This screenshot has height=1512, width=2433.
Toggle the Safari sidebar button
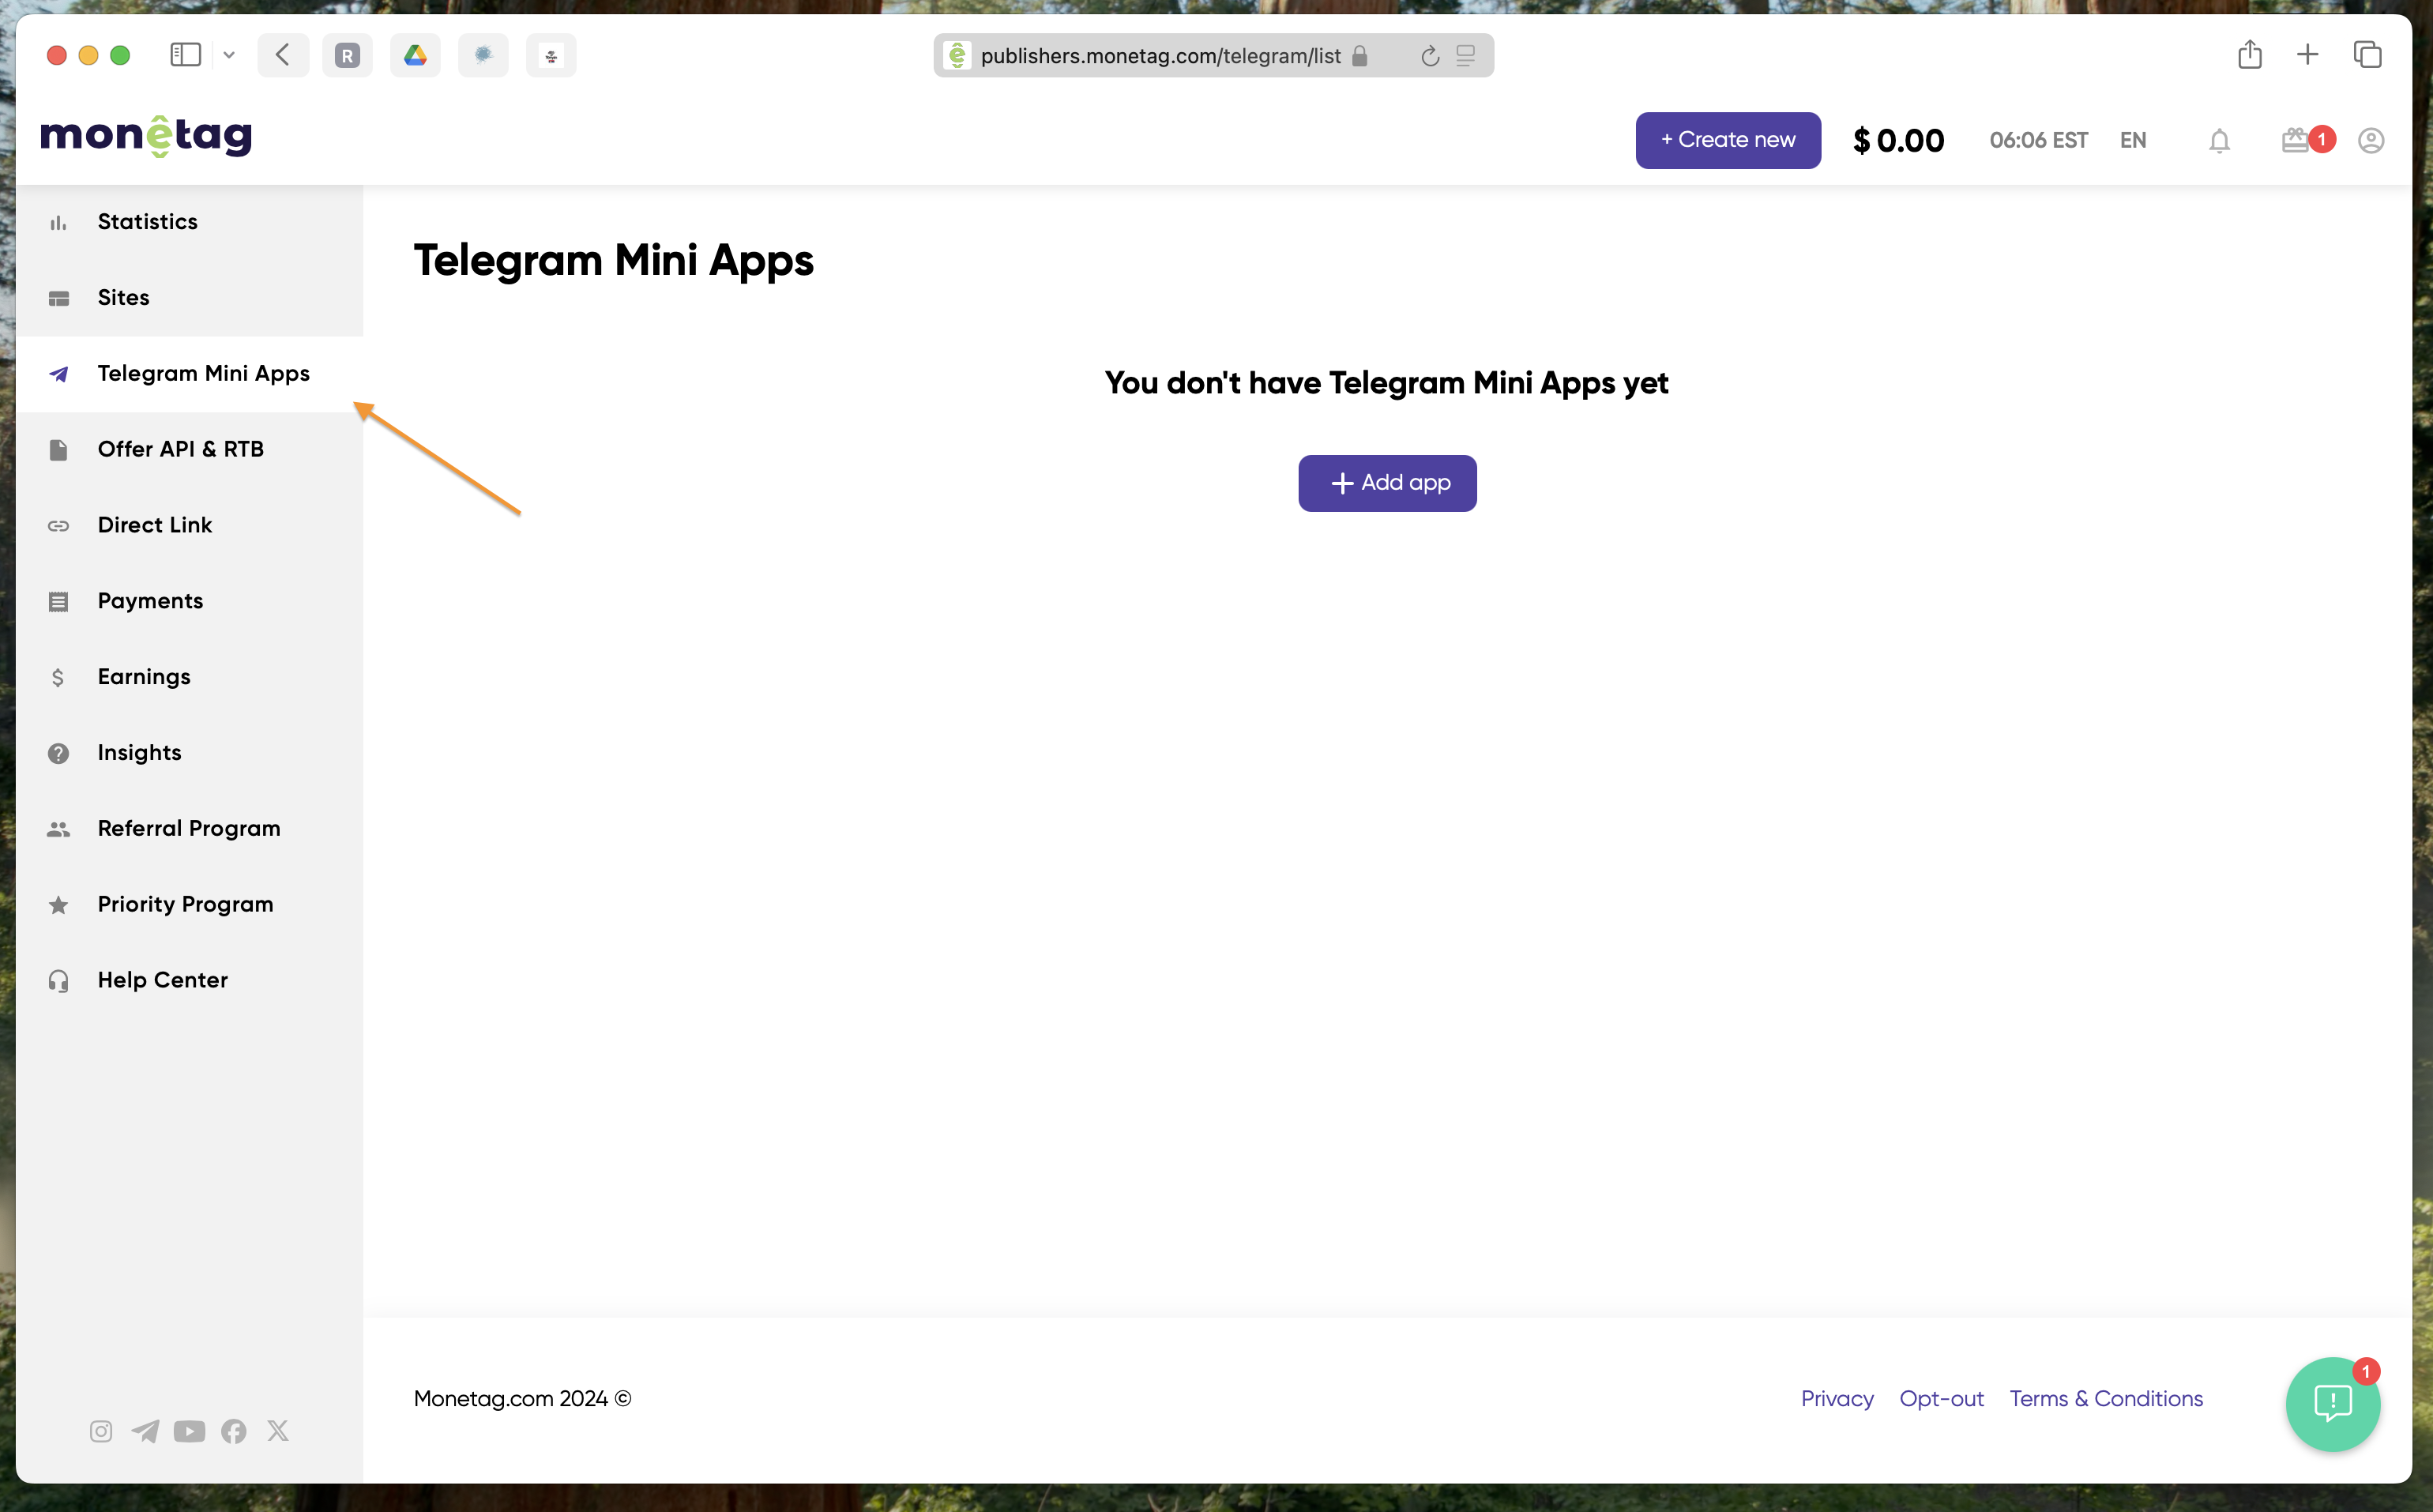186,55
